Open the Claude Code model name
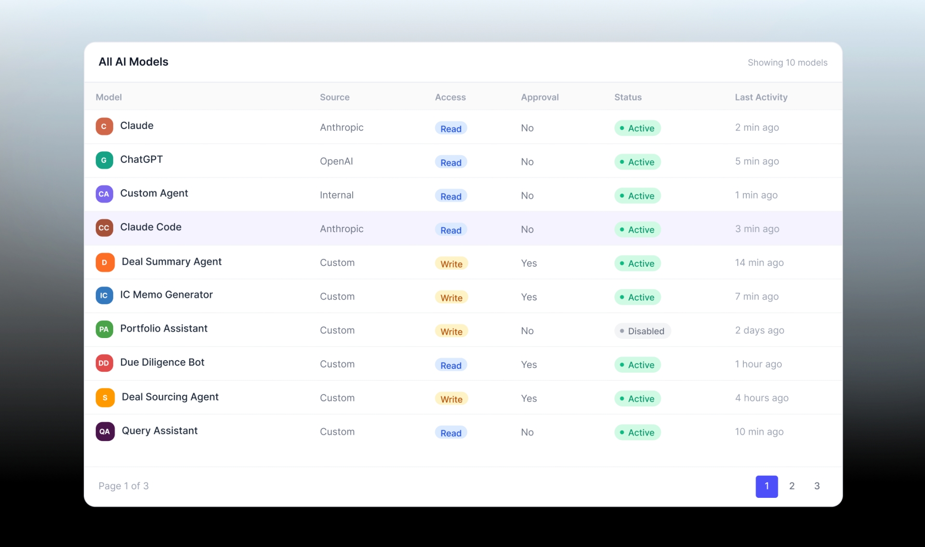The height and width of the screenshot is (547, 925). point(151,227)
